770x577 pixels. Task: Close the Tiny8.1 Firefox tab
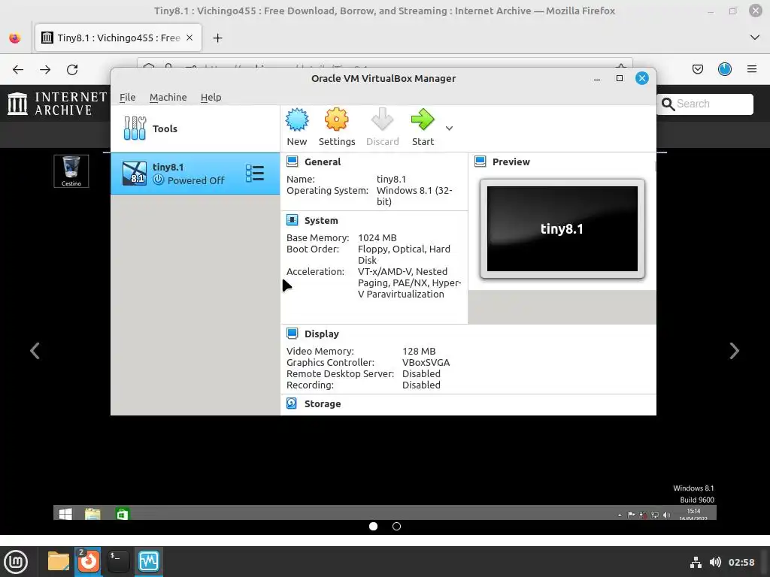[189, 38]
